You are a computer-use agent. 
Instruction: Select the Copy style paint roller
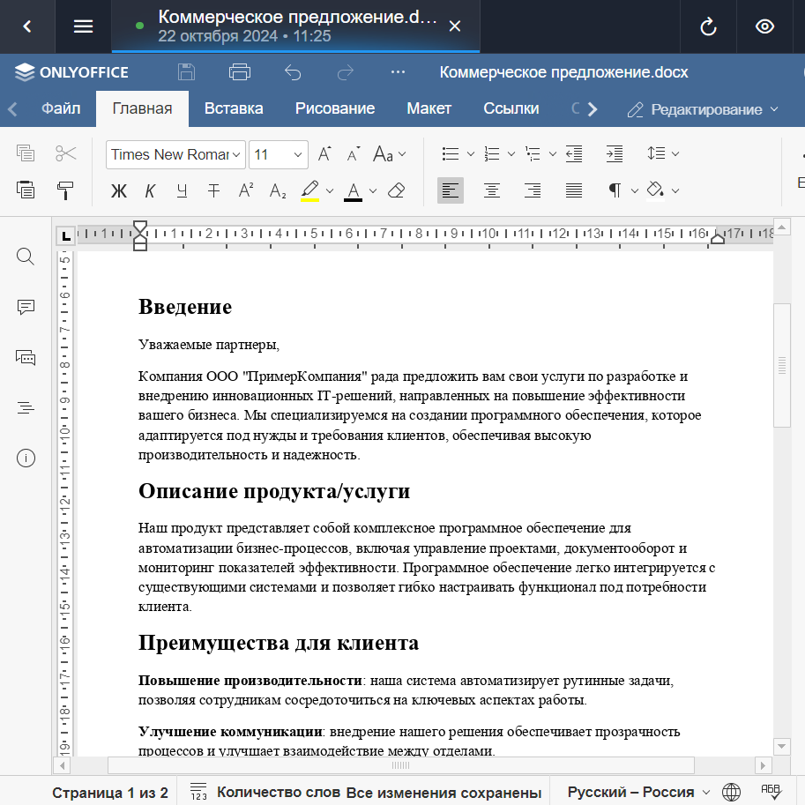65,190
